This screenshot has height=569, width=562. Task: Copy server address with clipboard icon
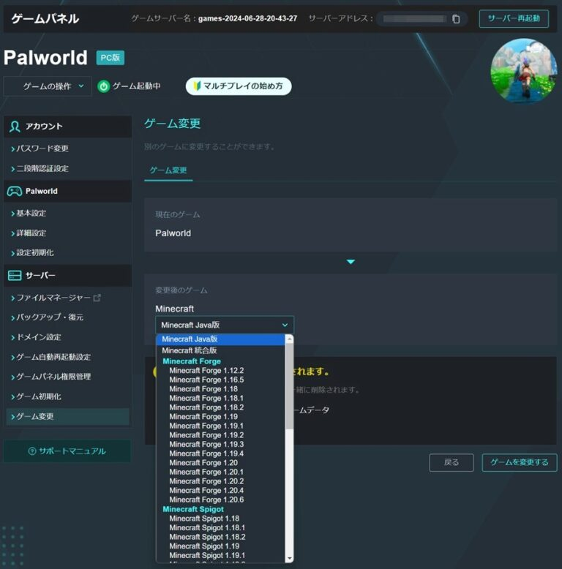pyautogui.click(x=456, y=19)
